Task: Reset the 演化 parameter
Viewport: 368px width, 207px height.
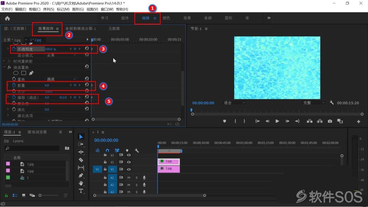Action: point(86,109)
